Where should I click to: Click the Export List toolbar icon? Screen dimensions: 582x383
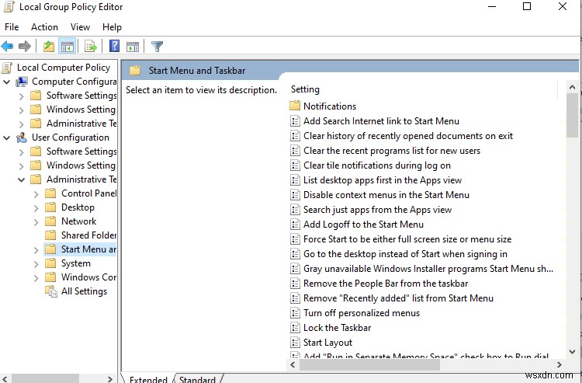(90, 47)
